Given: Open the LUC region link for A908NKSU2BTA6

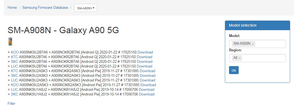Looking at the screenshot, I should (x=15, y=66).
